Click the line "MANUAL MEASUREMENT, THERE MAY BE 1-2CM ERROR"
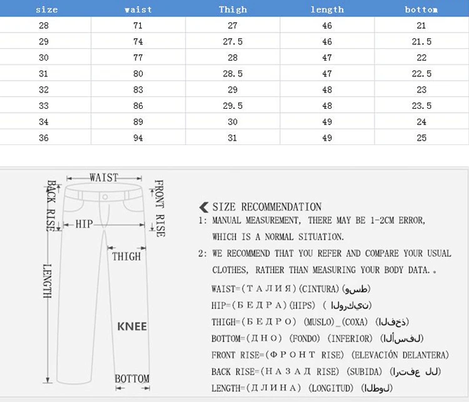Viewport: 469px width, 402px height. pyautogui.click(x=318, y=221)
